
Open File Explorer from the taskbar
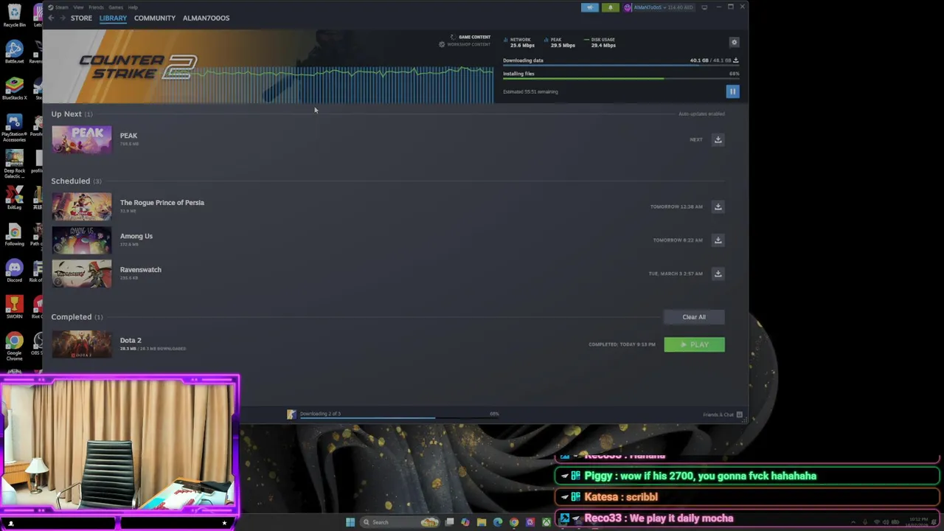click(x=482, y=522)
